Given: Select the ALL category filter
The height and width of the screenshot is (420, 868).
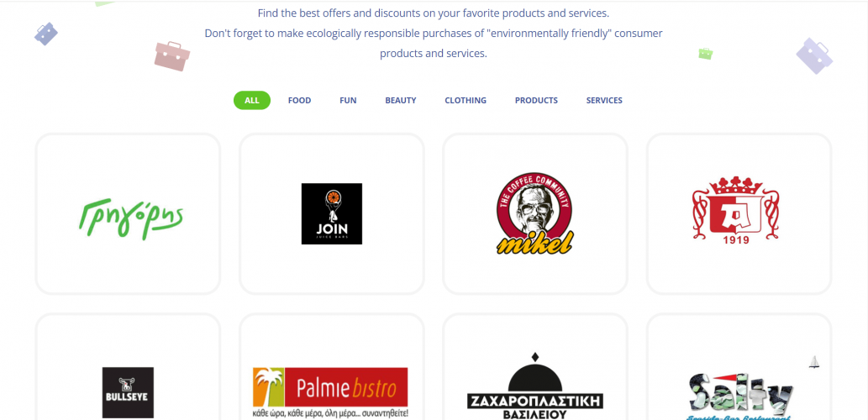Looking at the screenshot, I should 252,100.
